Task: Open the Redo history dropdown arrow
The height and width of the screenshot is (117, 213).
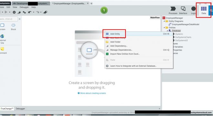Action: [x=41, y=12]
